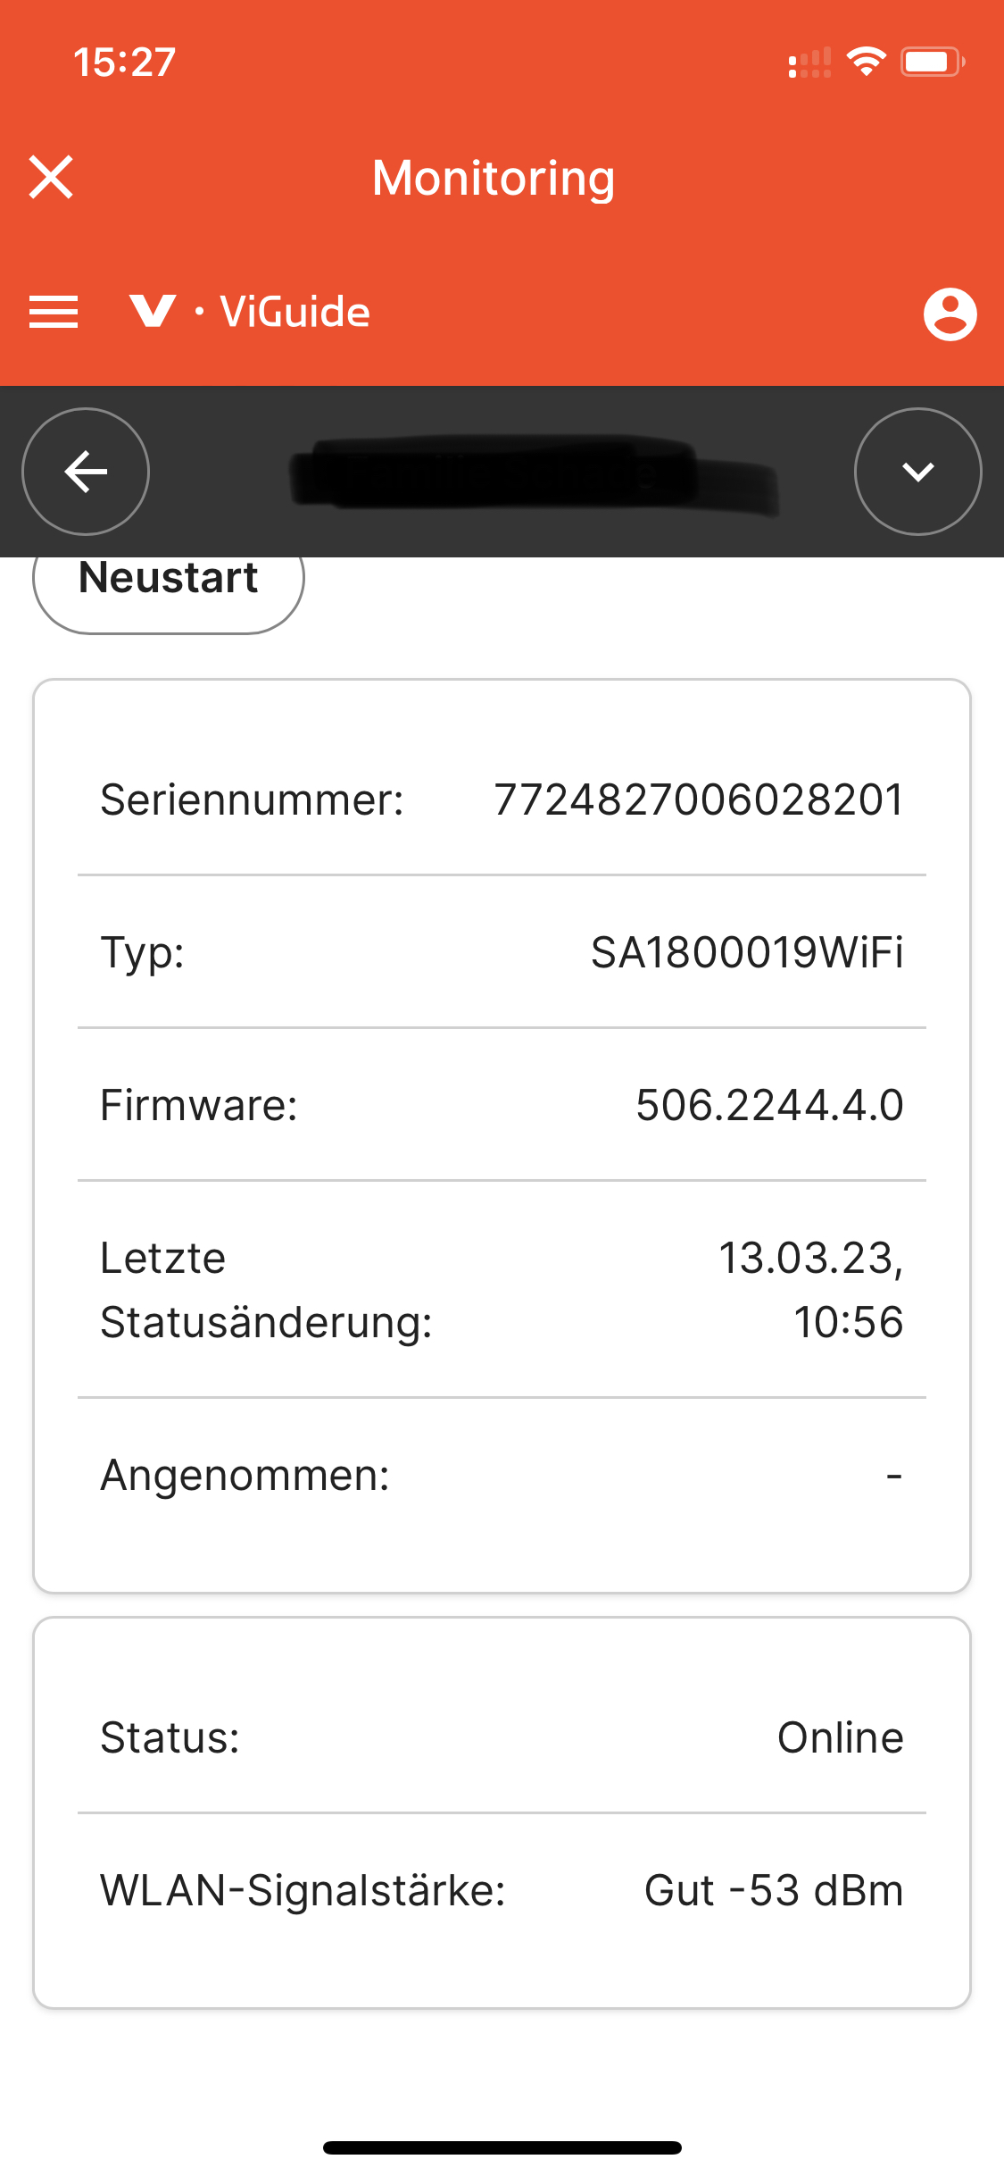Viewport: 1004px width, 2176px height.
Task: Tap the Online status value
Action: pyautogui.click(x=841, y=1737)
